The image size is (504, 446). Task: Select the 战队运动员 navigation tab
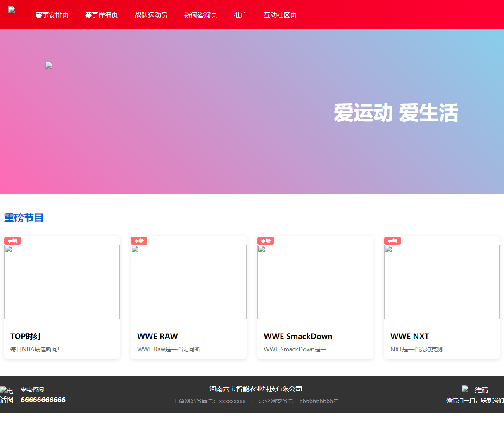click(x=151, y=15)
